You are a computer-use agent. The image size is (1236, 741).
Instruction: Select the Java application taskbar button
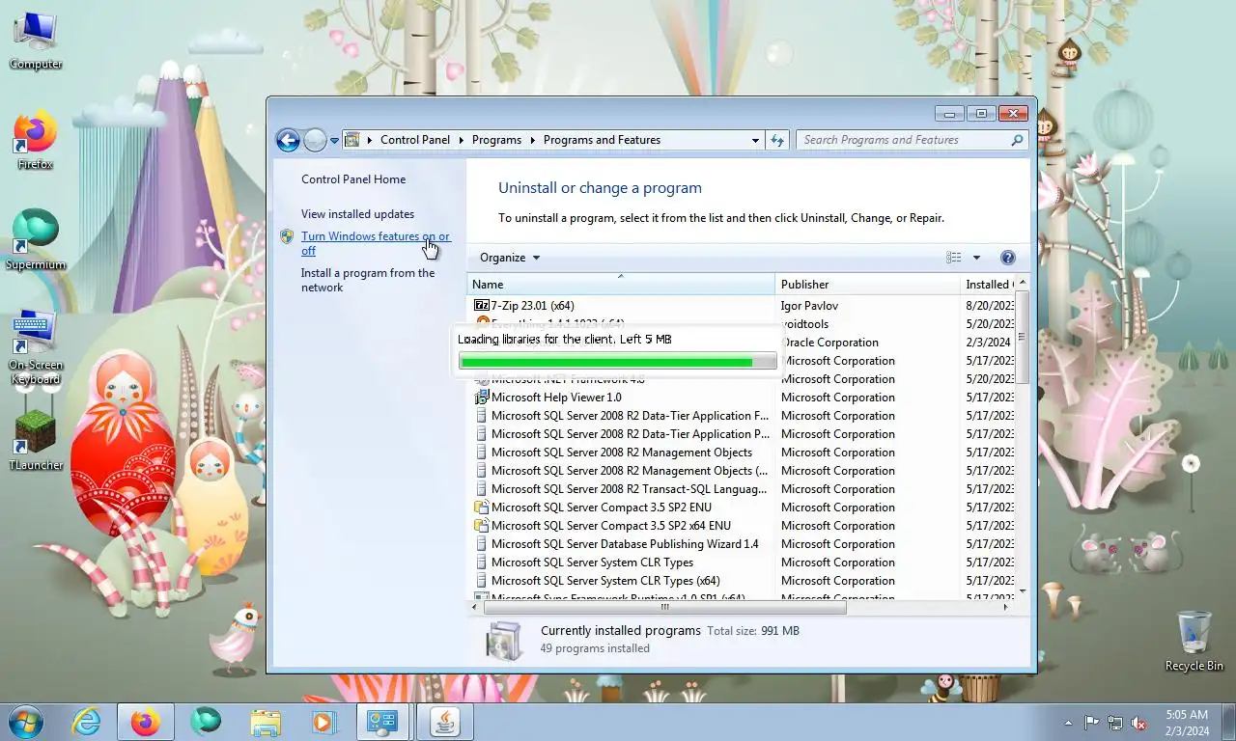pyautogui.click(x=444, y=721)
